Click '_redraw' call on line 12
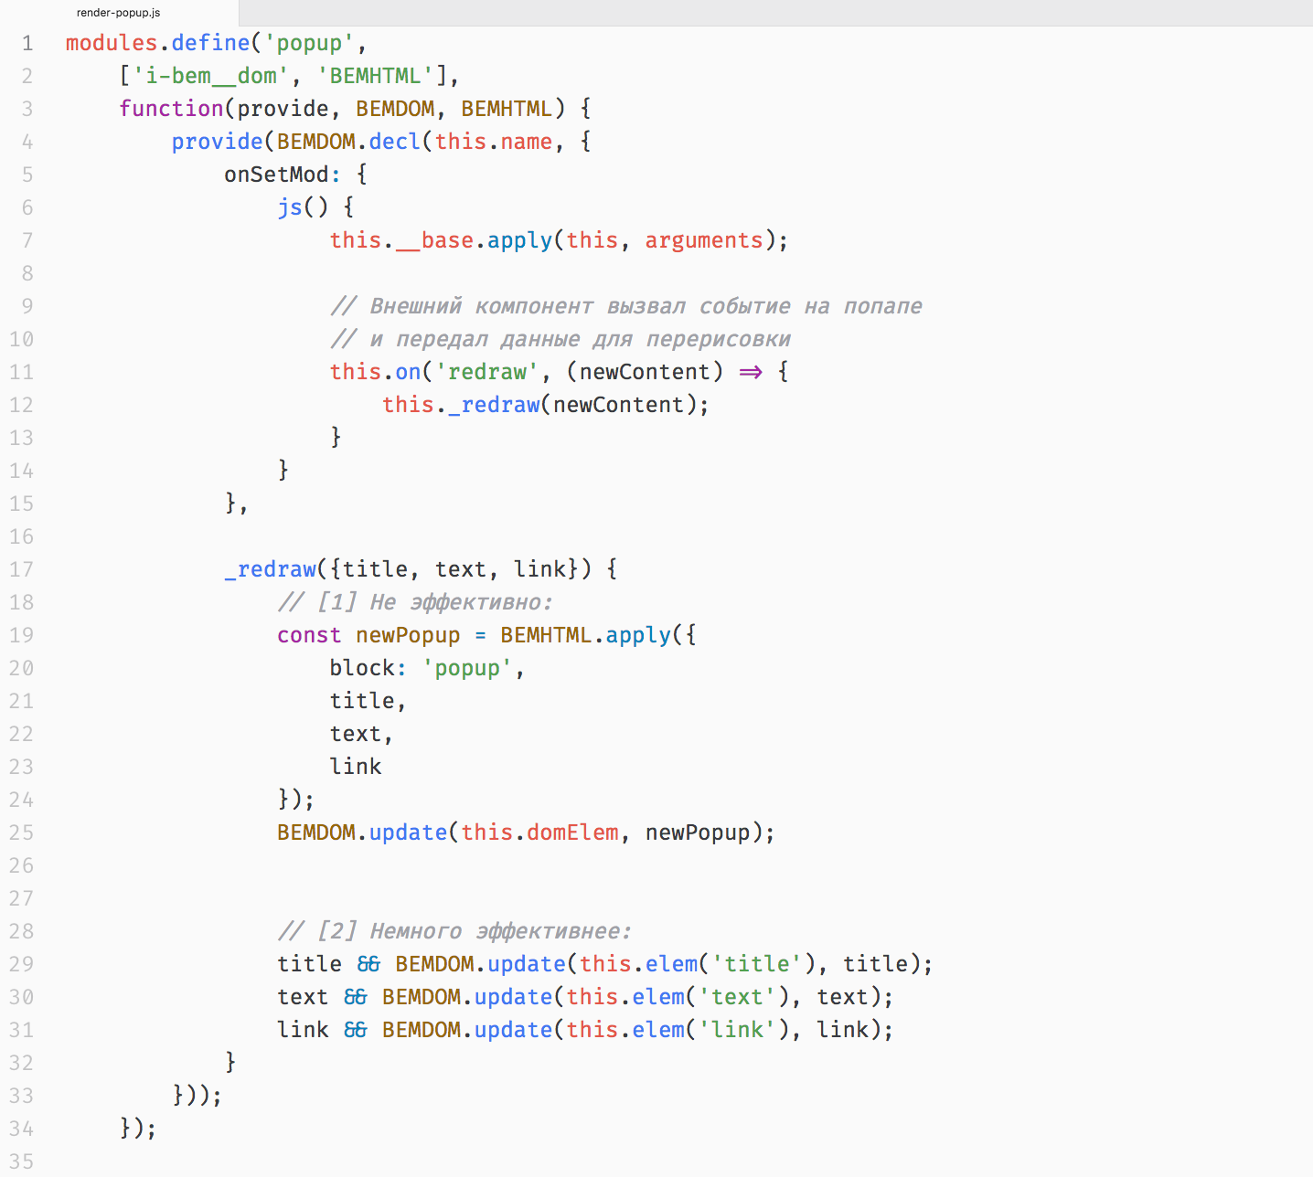Image resolution: width=1313 pixels, height=1177 pixels. 494,405
